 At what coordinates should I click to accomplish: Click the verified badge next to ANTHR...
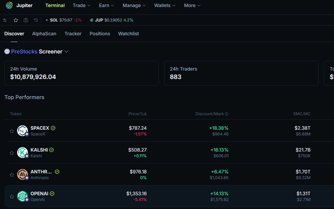[57, 172]
